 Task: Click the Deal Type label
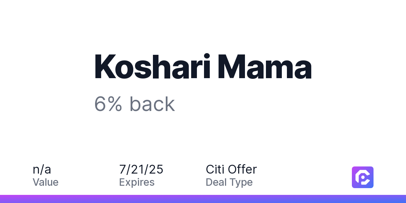coord(229,182)
